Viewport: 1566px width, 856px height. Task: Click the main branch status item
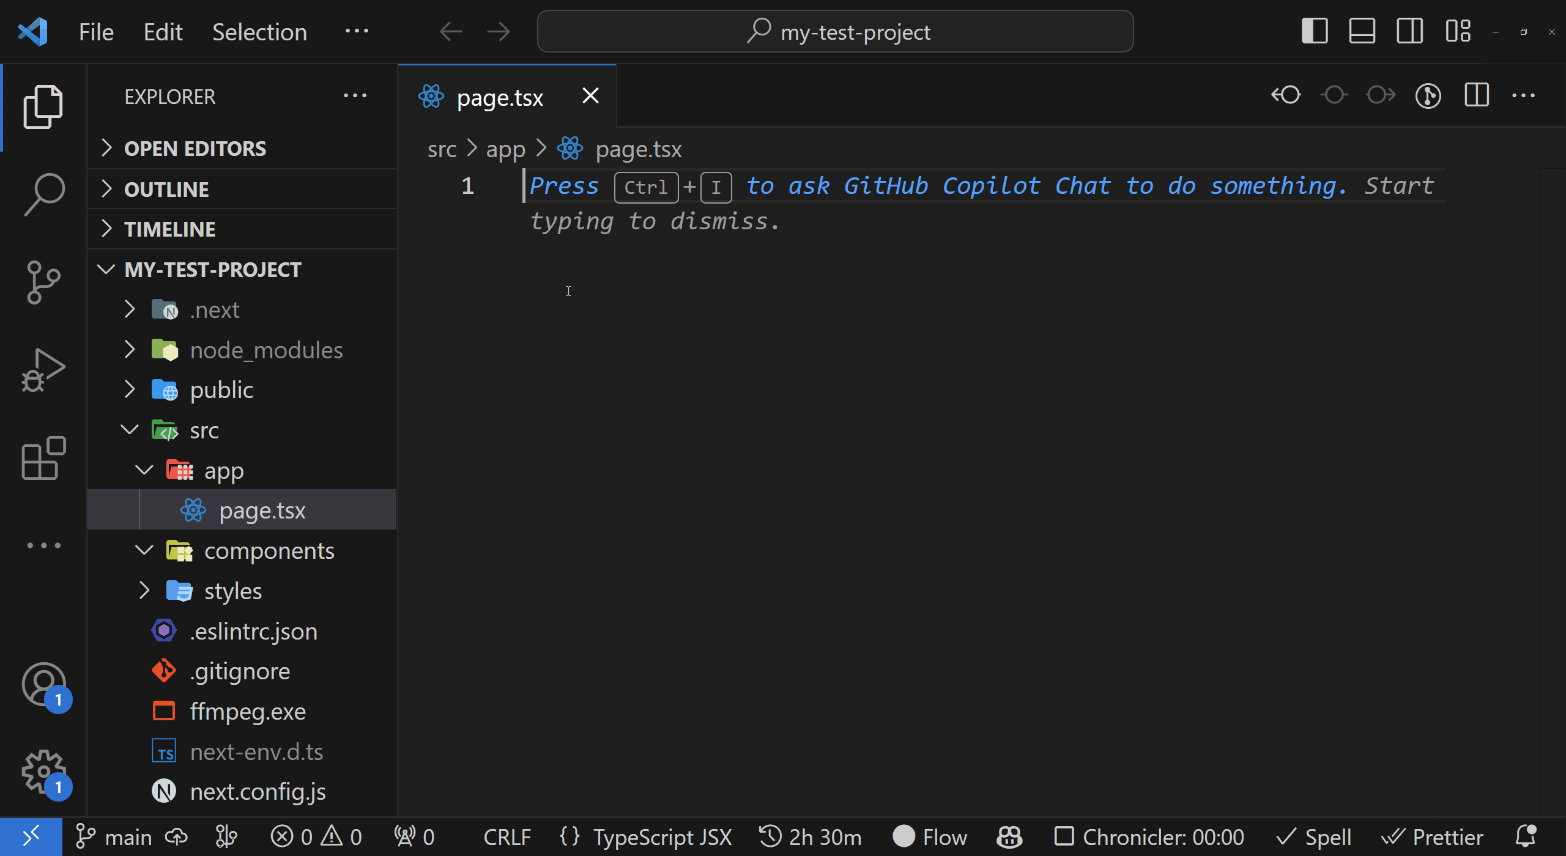click(x=114, y=837)
